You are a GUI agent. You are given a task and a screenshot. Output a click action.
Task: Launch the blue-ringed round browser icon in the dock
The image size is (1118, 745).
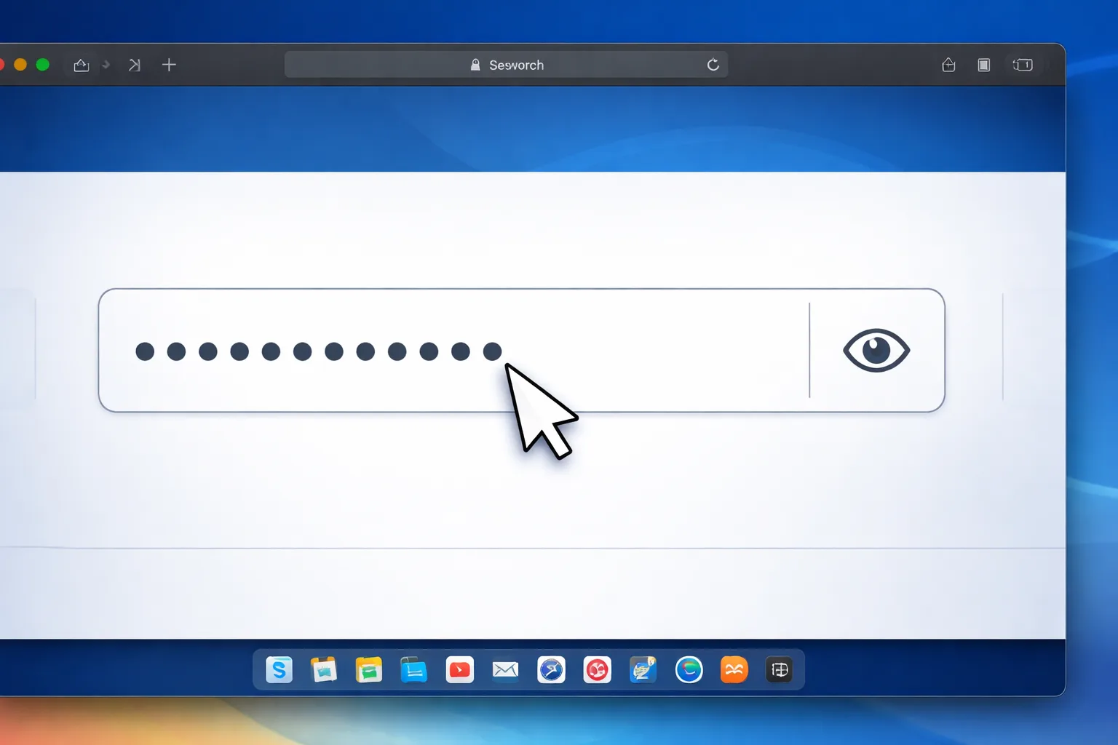(x=689, y=669)
